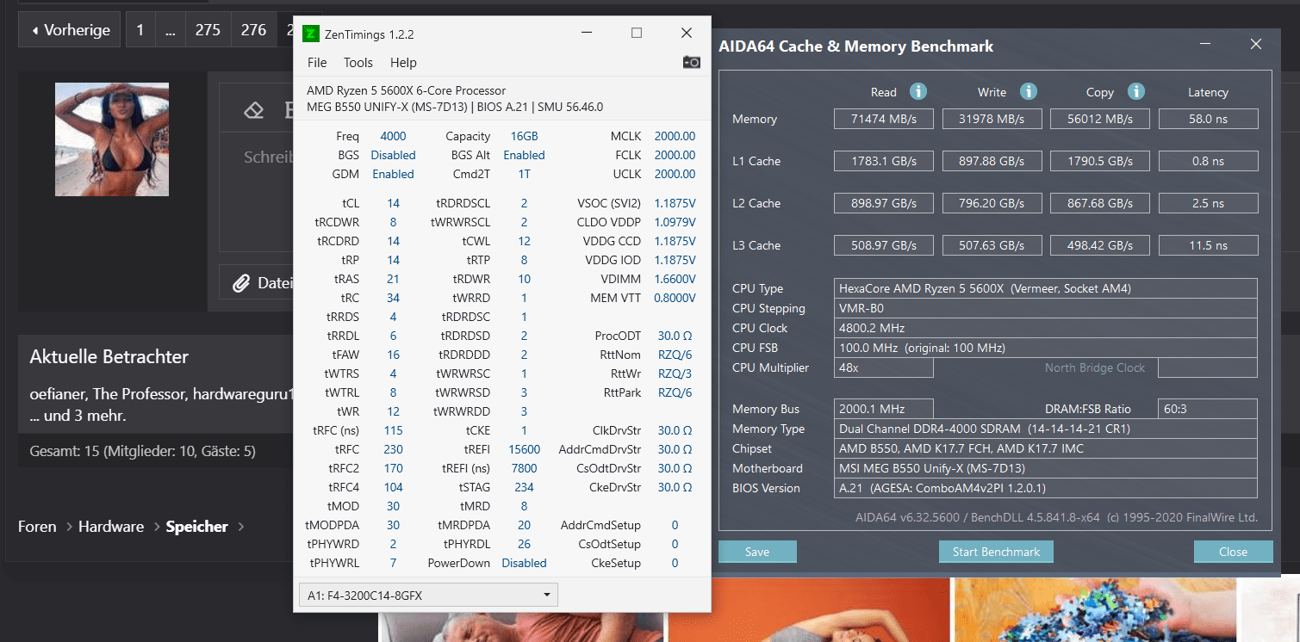
Task: Click Write info icon in AIDA64
Action: tap(1028, 91)
